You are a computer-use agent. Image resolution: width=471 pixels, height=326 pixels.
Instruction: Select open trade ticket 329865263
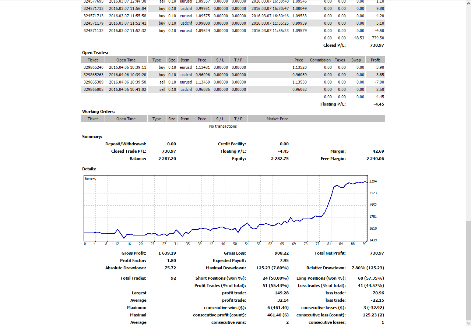click(94, 75)
